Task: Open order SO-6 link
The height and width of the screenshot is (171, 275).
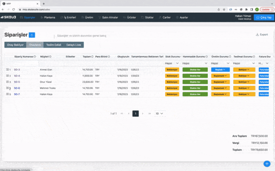Action: click(17, 88)
